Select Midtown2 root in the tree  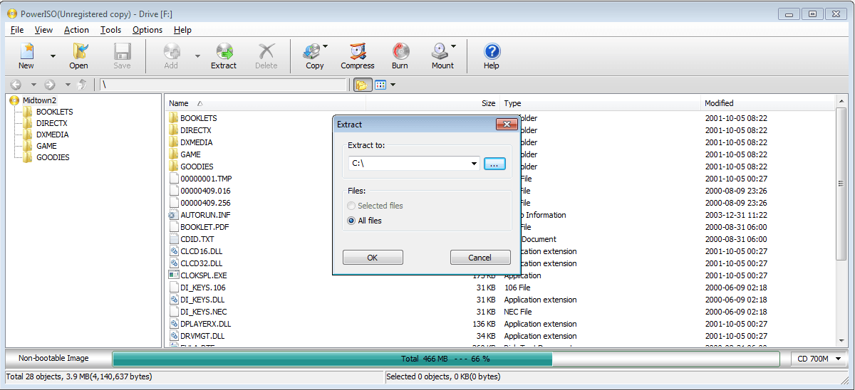(x=39, y=100)
